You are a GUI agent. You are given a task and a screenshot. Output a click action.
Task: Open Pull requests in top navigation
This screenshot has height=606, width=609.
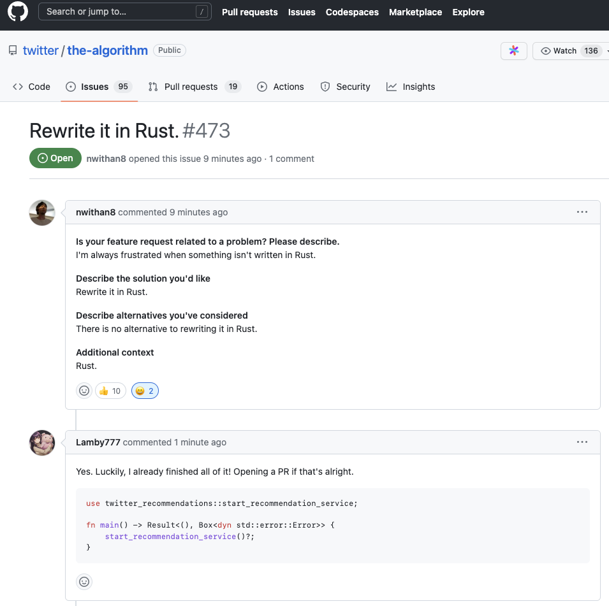[x=250, y=12]
